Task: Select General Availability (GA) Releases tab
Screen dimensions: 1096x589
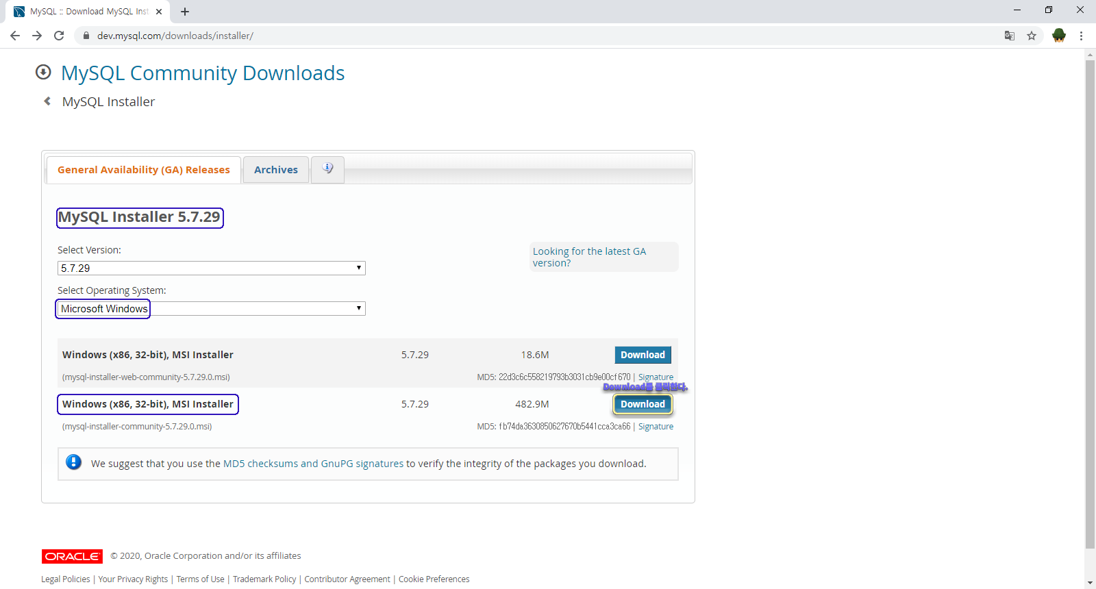Action: [144, 170]
